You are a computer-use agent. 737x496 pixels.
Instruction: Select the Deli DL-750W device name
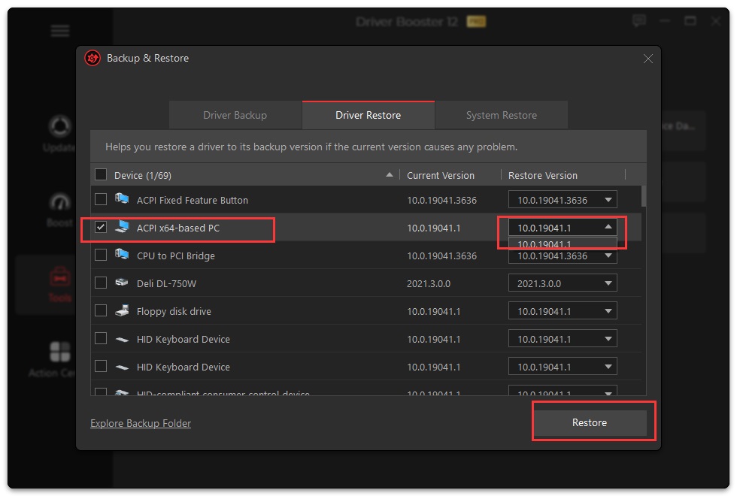tap(166, 283)
